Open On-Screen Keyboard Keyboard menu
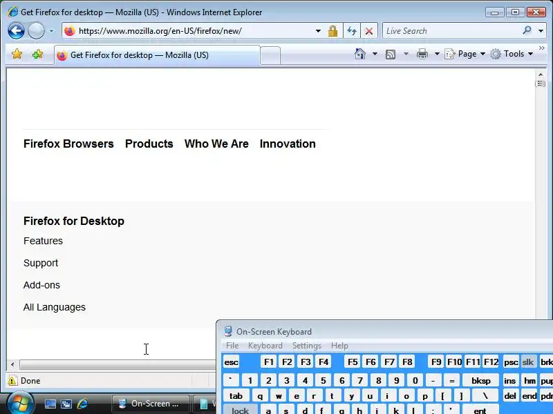The height and width of the screenshot is (414, 553). (x=265, y=346)
